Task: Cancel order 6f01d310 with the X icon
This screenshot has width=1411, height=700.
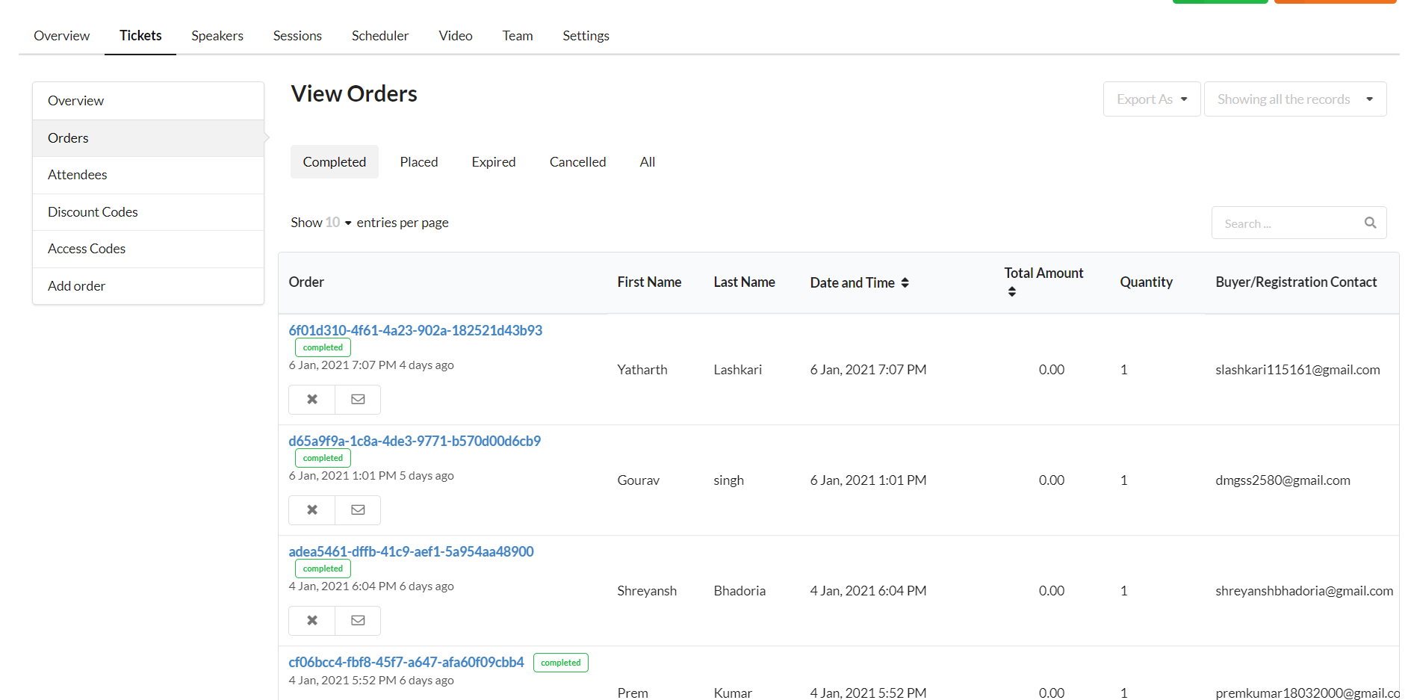Action: (312, 400)
